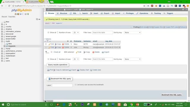This screenshot has width=190, height=107.
Task: Toggle the Profiling checkbox
Action: coord(131,27)
